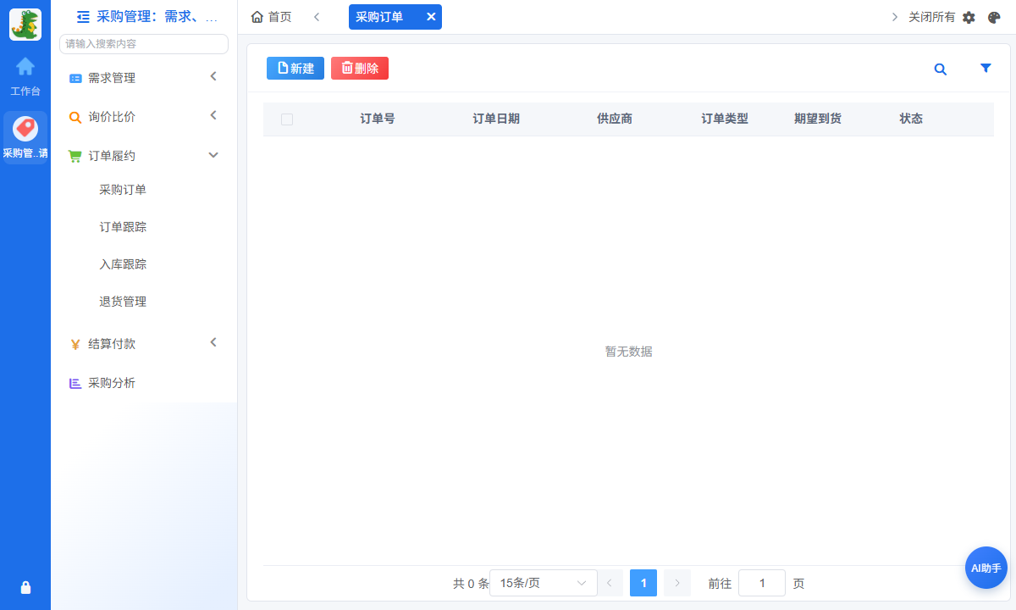
Task: Open 采购订单 in the sidebar
Action: click(123, 190)
